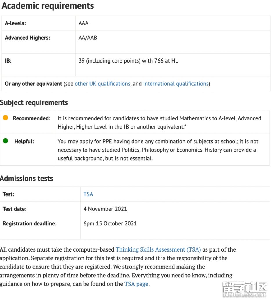Click the watermark logo in the corner
271x301 pixels.
(244, 289)
